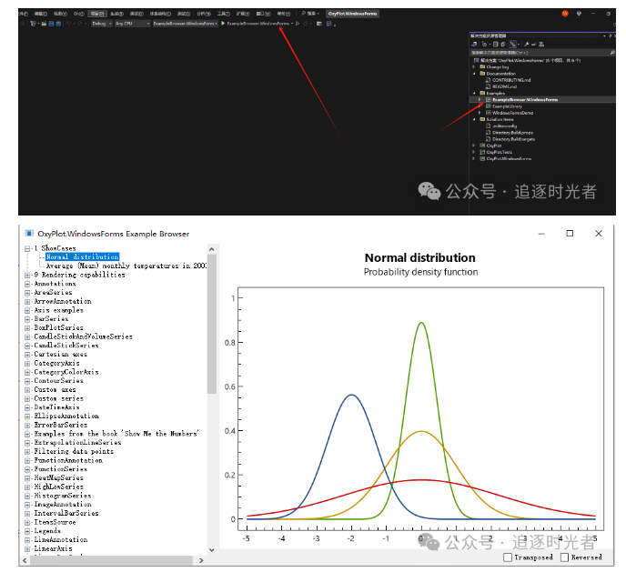Click the scroll-right arrow under examples tree
626x572 pixels.
[x=201, y=560]
